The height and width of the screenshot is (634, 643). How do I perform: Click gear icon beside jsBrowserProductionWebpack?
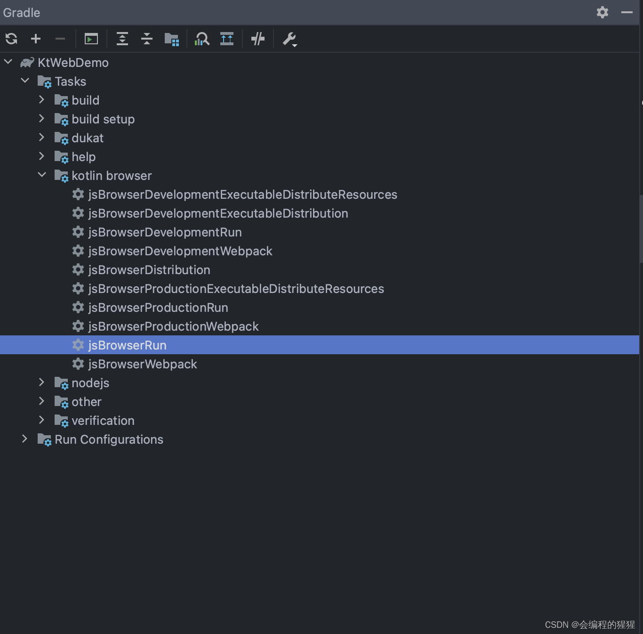click(x=78, y=326)
